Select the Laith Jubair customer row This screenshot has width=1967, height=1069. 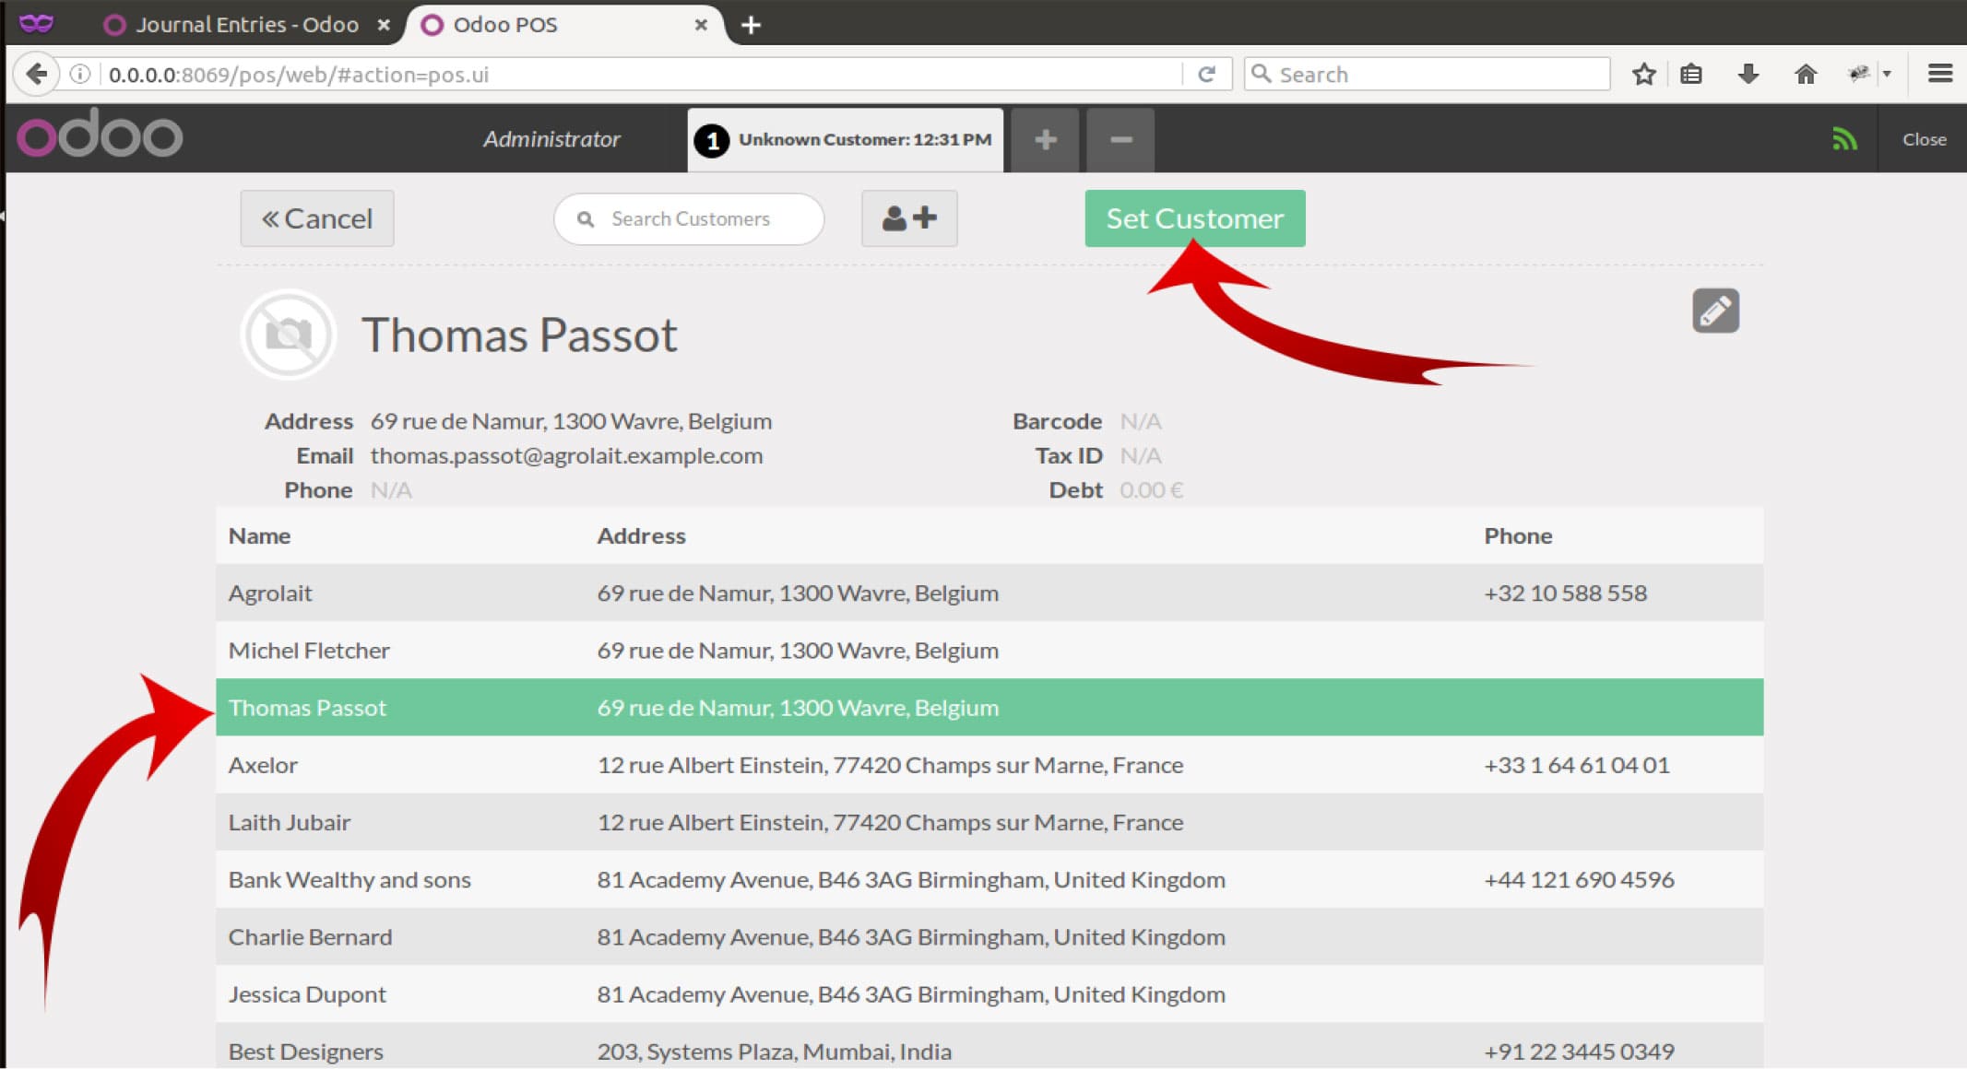[x=989, y=822]
